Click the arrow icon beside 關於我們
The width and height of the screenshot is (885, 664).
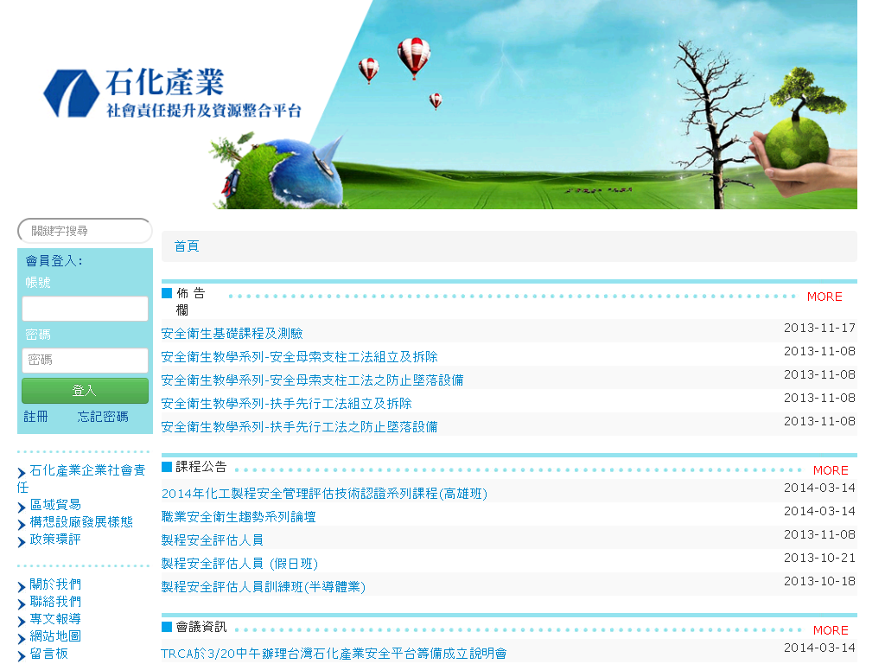coord(22,587)
